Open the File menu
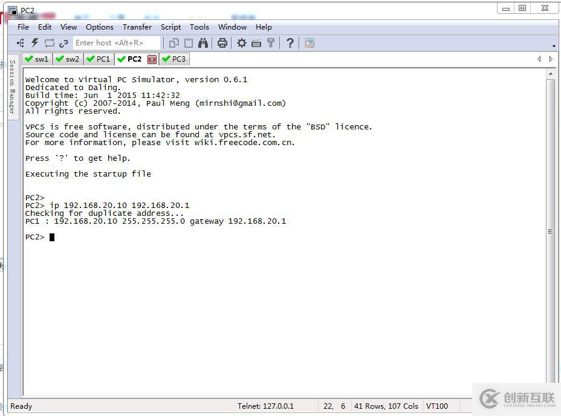This screenshot has height=416, width=561. point(23,27)
